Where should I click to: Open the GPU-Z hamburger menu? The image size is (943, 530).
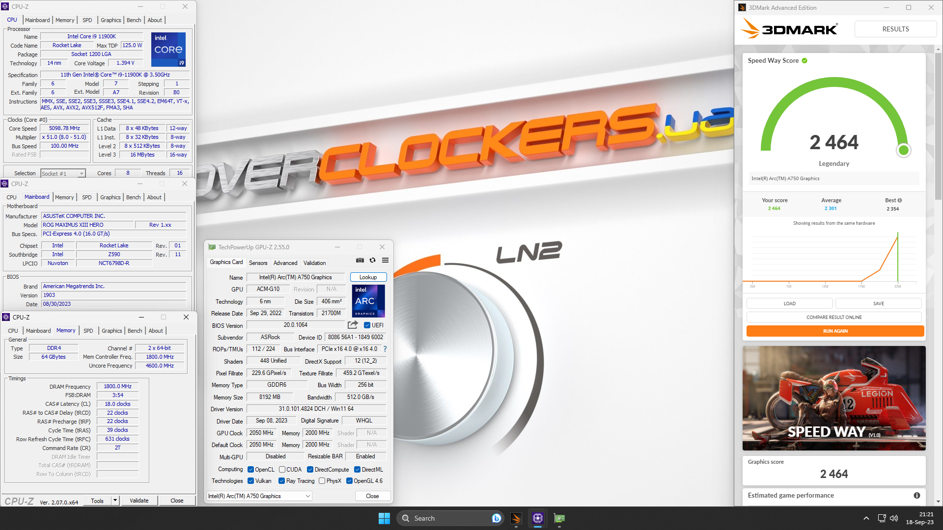click(x=386, y=261)
